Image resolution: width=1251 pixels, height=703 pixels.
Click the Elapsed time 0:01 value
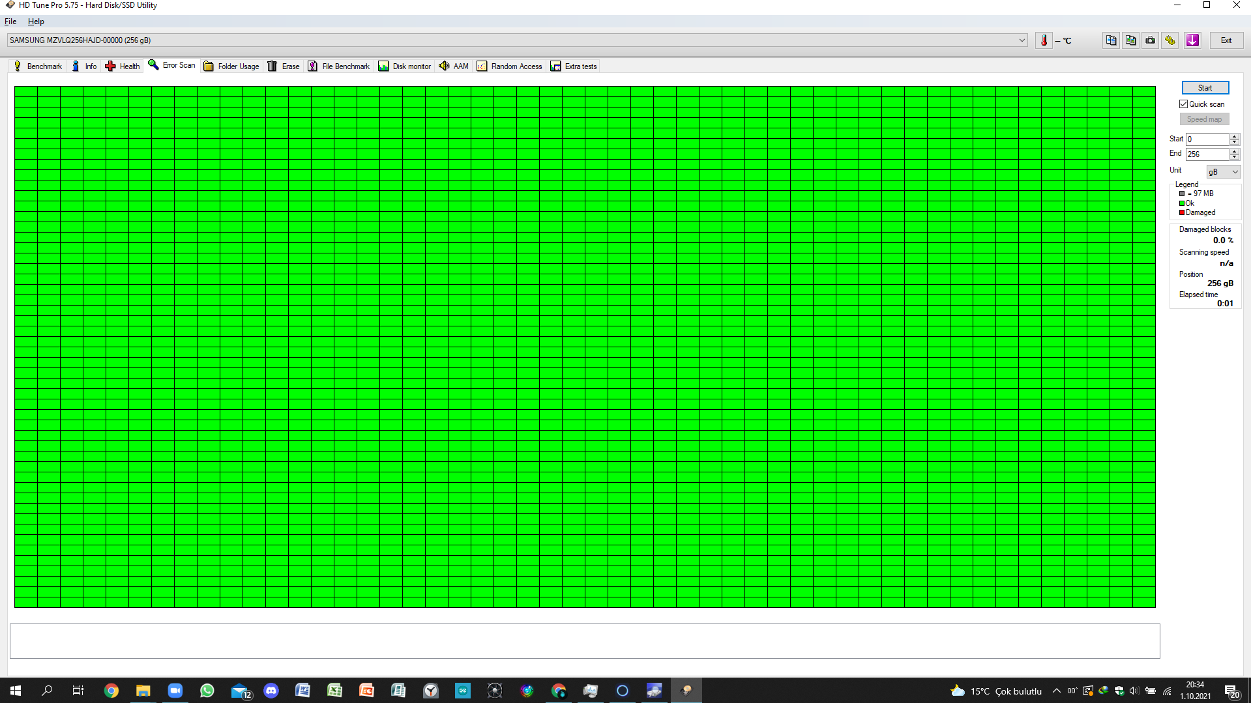(x=1225, y=304)
